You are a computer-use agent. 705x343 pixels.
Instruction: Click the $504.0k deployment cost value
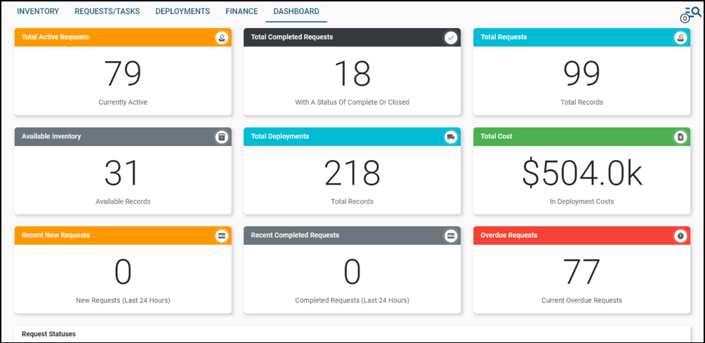[x=581, y=173]
